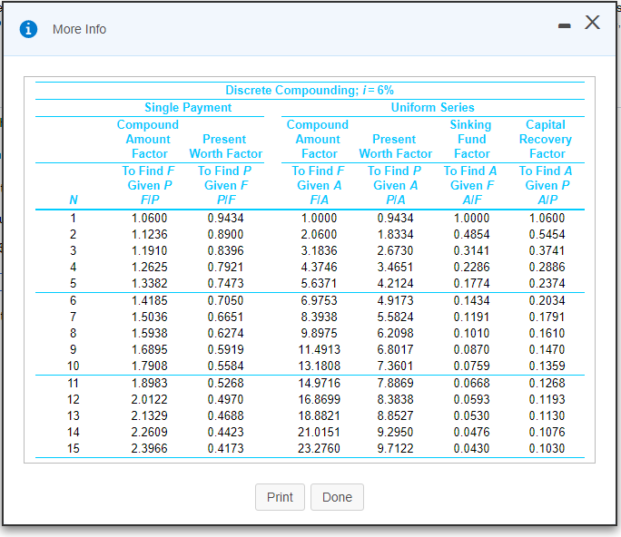Select P/A value 4.2124 in row 5

(x=395, y=283)
